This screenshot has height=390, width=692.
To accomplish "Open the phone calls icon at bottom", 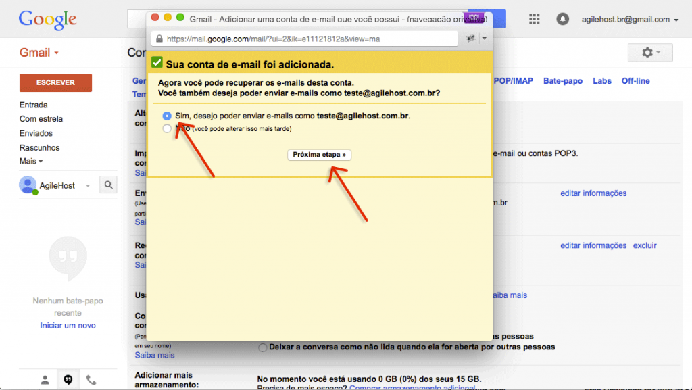I will (x=91, y=380).
